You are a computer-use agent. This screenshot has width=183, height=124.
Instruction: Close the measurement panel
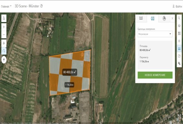(172, 18)
